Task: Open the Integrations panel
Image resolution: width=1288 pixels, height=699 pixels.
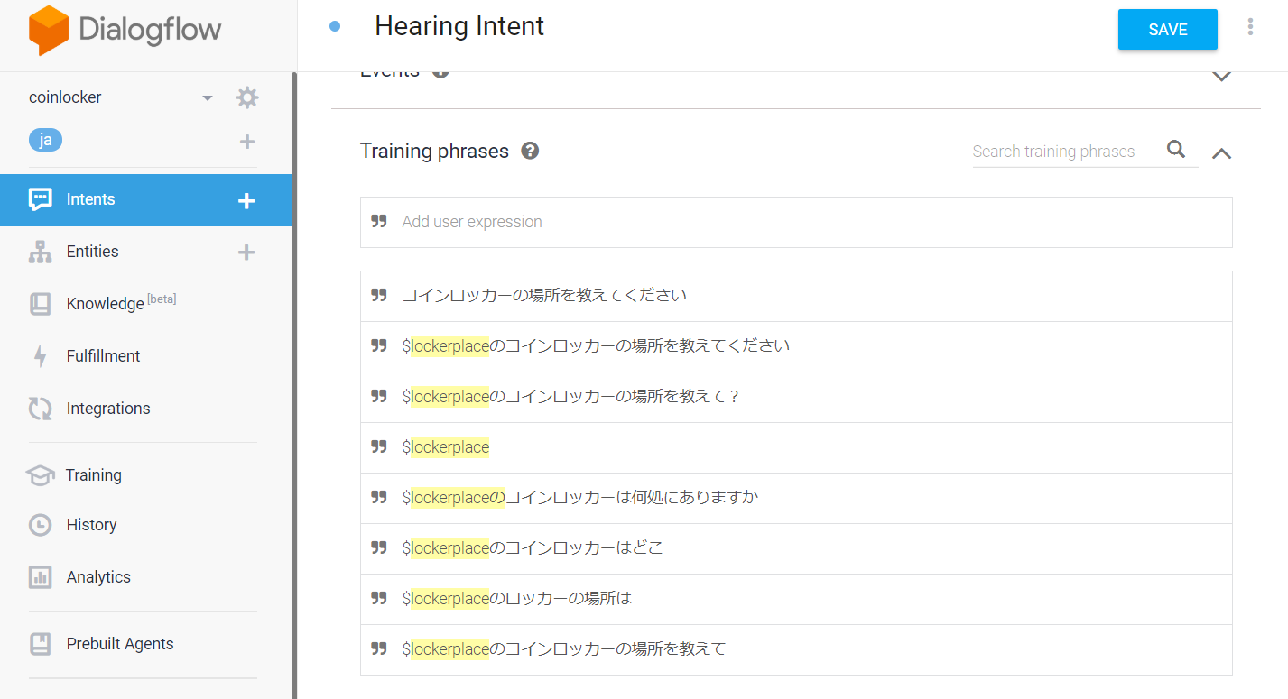Action: coord(107,408)
